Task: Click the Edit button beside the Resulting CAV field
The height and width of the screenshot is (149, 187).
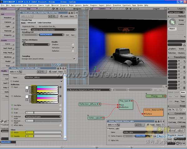Action: tap(67, 35)
